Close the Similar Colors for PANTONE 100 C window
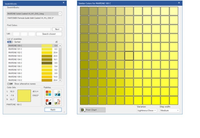The height and width of the screenshot is (138, 200). click(179, 3)
